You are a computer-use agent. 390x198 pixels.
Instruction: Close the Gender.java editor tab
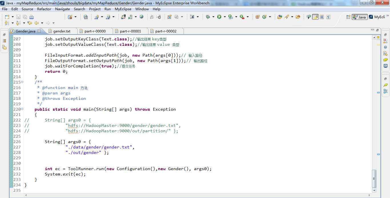point(39,31)
